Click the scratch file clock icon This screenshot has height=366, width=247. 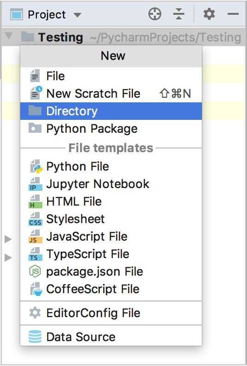[x=36, y=93]
